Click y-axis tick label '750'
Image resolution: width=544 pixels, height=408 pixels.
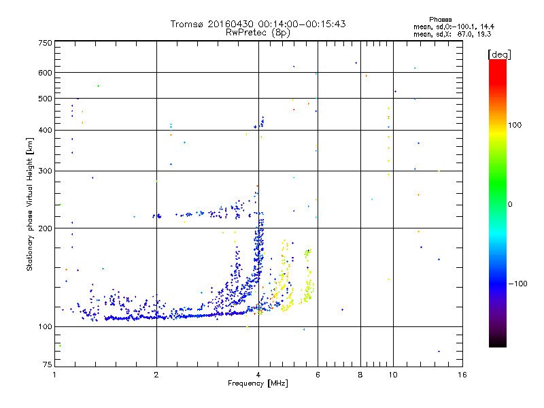pyautogui.click(x=45, y=44)
